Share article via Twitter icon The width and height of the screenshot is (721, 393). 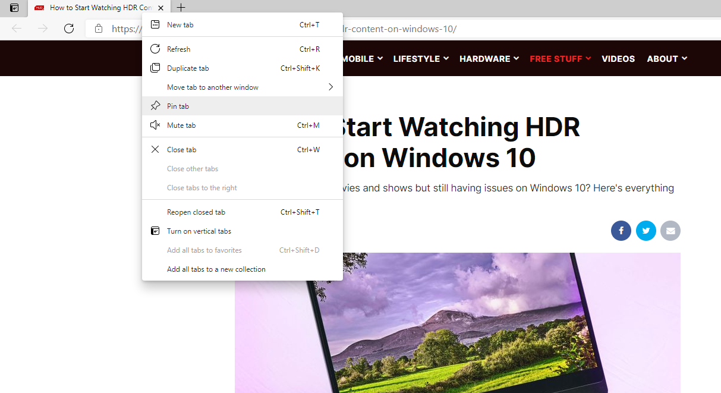pyautogui.click(x=646, y=231)
